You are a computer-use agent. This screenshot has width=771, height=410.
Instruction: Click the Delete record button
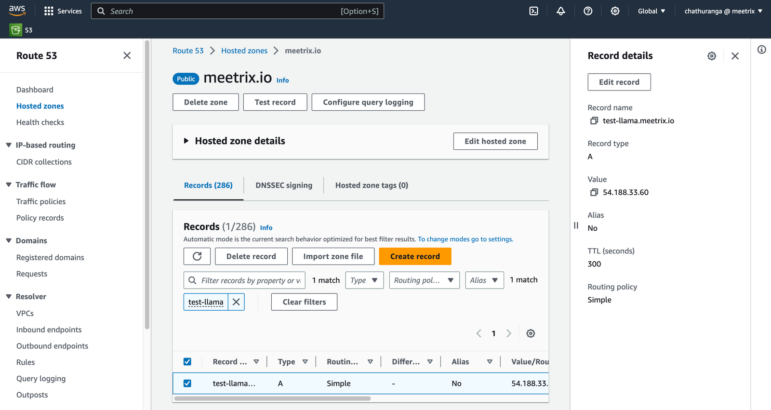click(x=251, y=256)
